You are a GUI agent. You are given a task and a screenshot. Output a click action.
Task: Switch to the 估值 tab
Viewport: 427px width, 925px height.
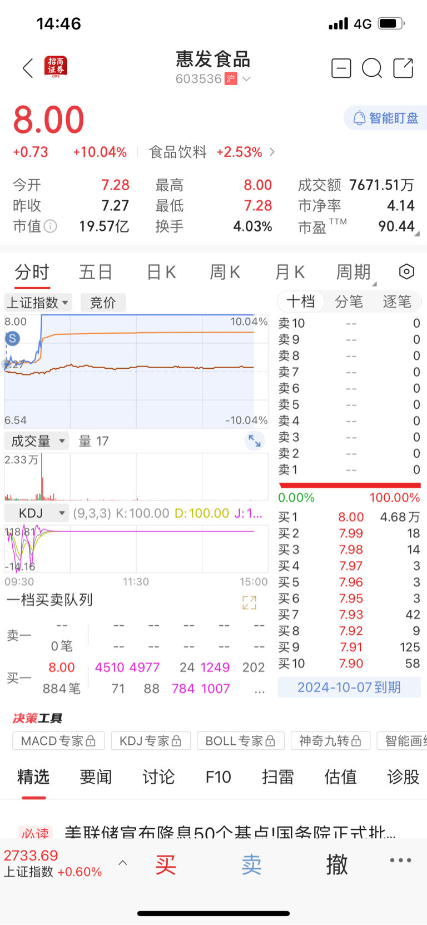click(x=340, y=776)
